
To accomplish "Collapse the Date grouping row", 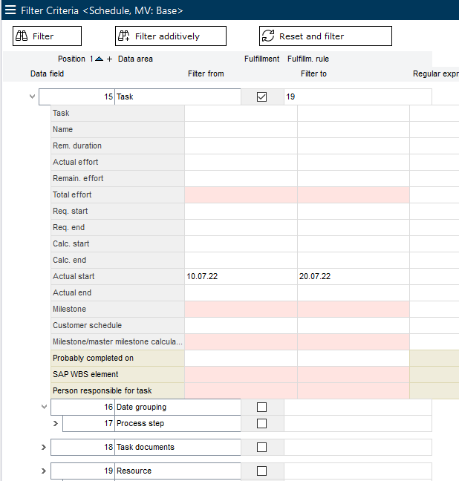I will tap(44, 407).
